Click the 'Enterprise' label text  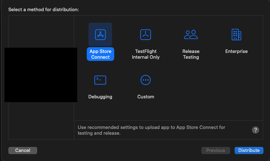[x=236, y=51]
